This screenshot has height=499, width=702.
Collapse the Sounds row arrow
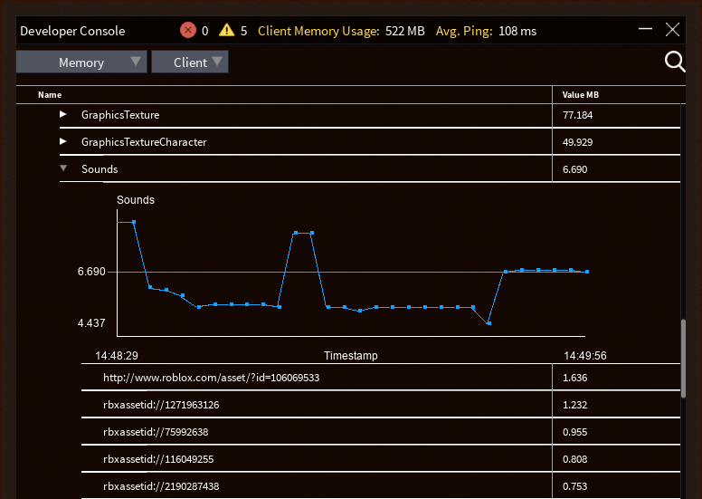(63, 168)
